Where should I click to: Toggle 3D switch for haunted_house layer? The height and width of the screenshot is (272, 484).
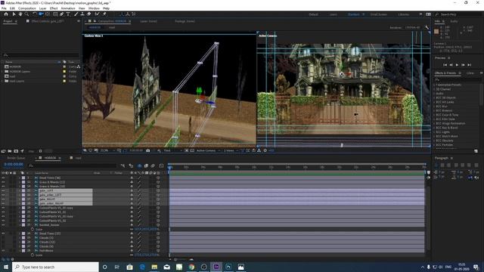(158, 225)
